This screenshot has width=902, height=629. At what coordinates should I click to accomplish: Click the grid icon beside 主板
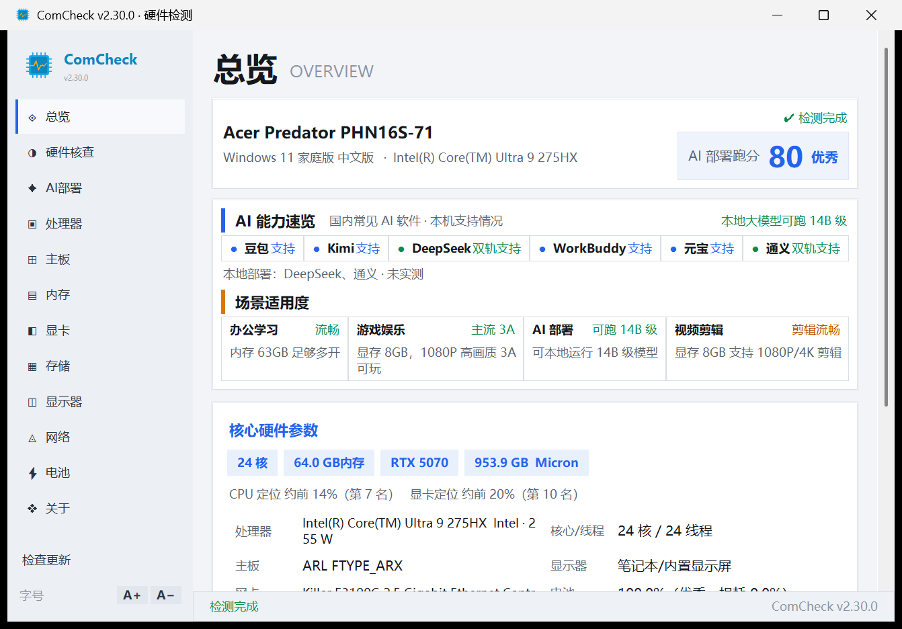[32, 260]
